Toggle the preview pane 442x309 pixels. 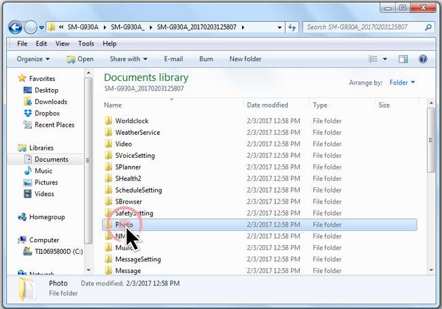[403, 59]
